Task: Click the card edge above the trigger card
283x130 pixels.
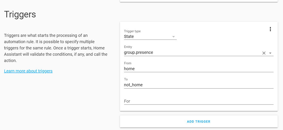Action: (199, 1)
